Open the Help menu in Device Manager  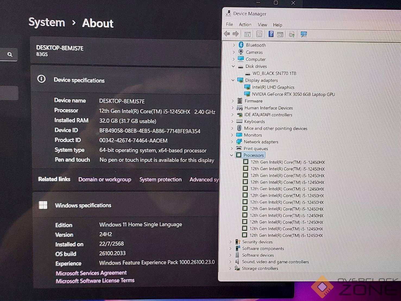(x=277, y=25)
